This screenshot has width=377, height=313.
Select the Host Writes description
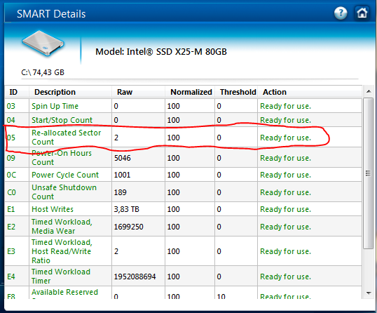[53, 209]
